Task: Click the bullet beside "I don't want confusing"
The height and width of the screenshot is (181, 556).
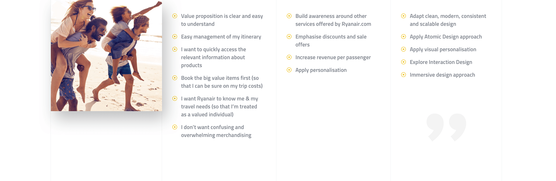Action: point(175,127)
